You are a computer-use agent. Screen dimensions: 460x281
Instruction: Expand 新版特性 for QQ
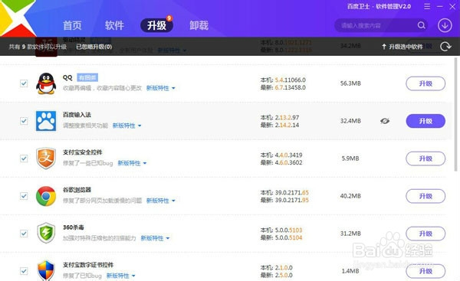click(160, 88)
